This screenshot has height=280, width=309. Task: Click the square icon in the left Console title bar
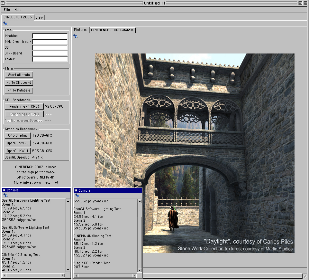tap(4, 190)
